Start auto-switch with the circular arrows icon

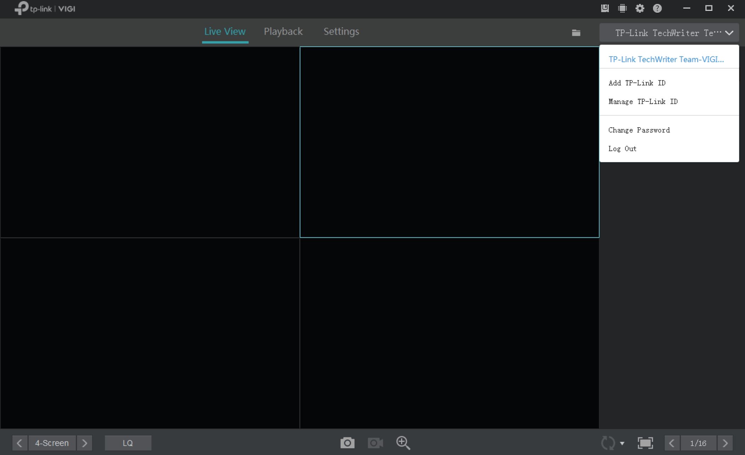point(608,443)
